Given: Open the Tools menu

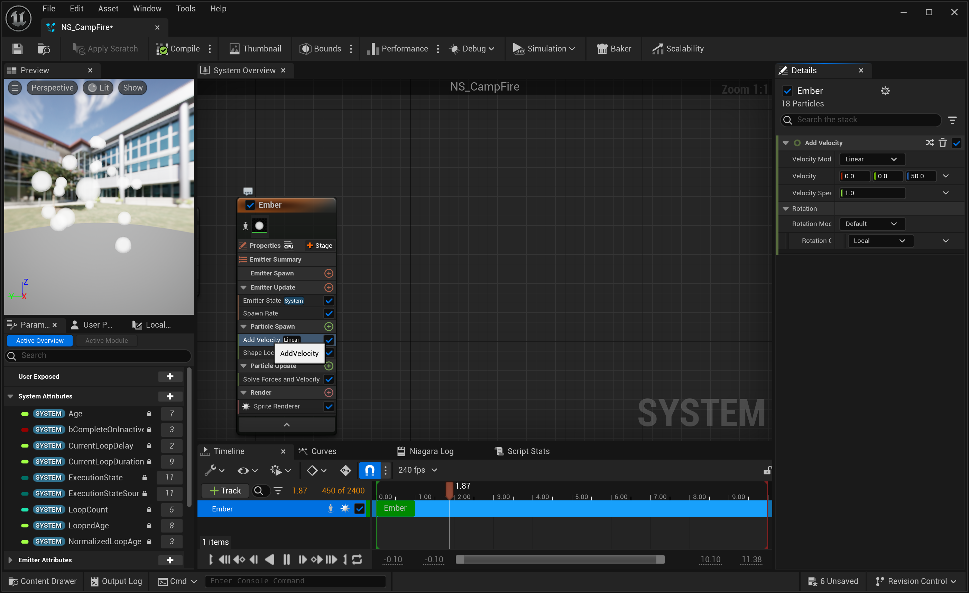Looking at the screenshot, I should tap(185, 9).
